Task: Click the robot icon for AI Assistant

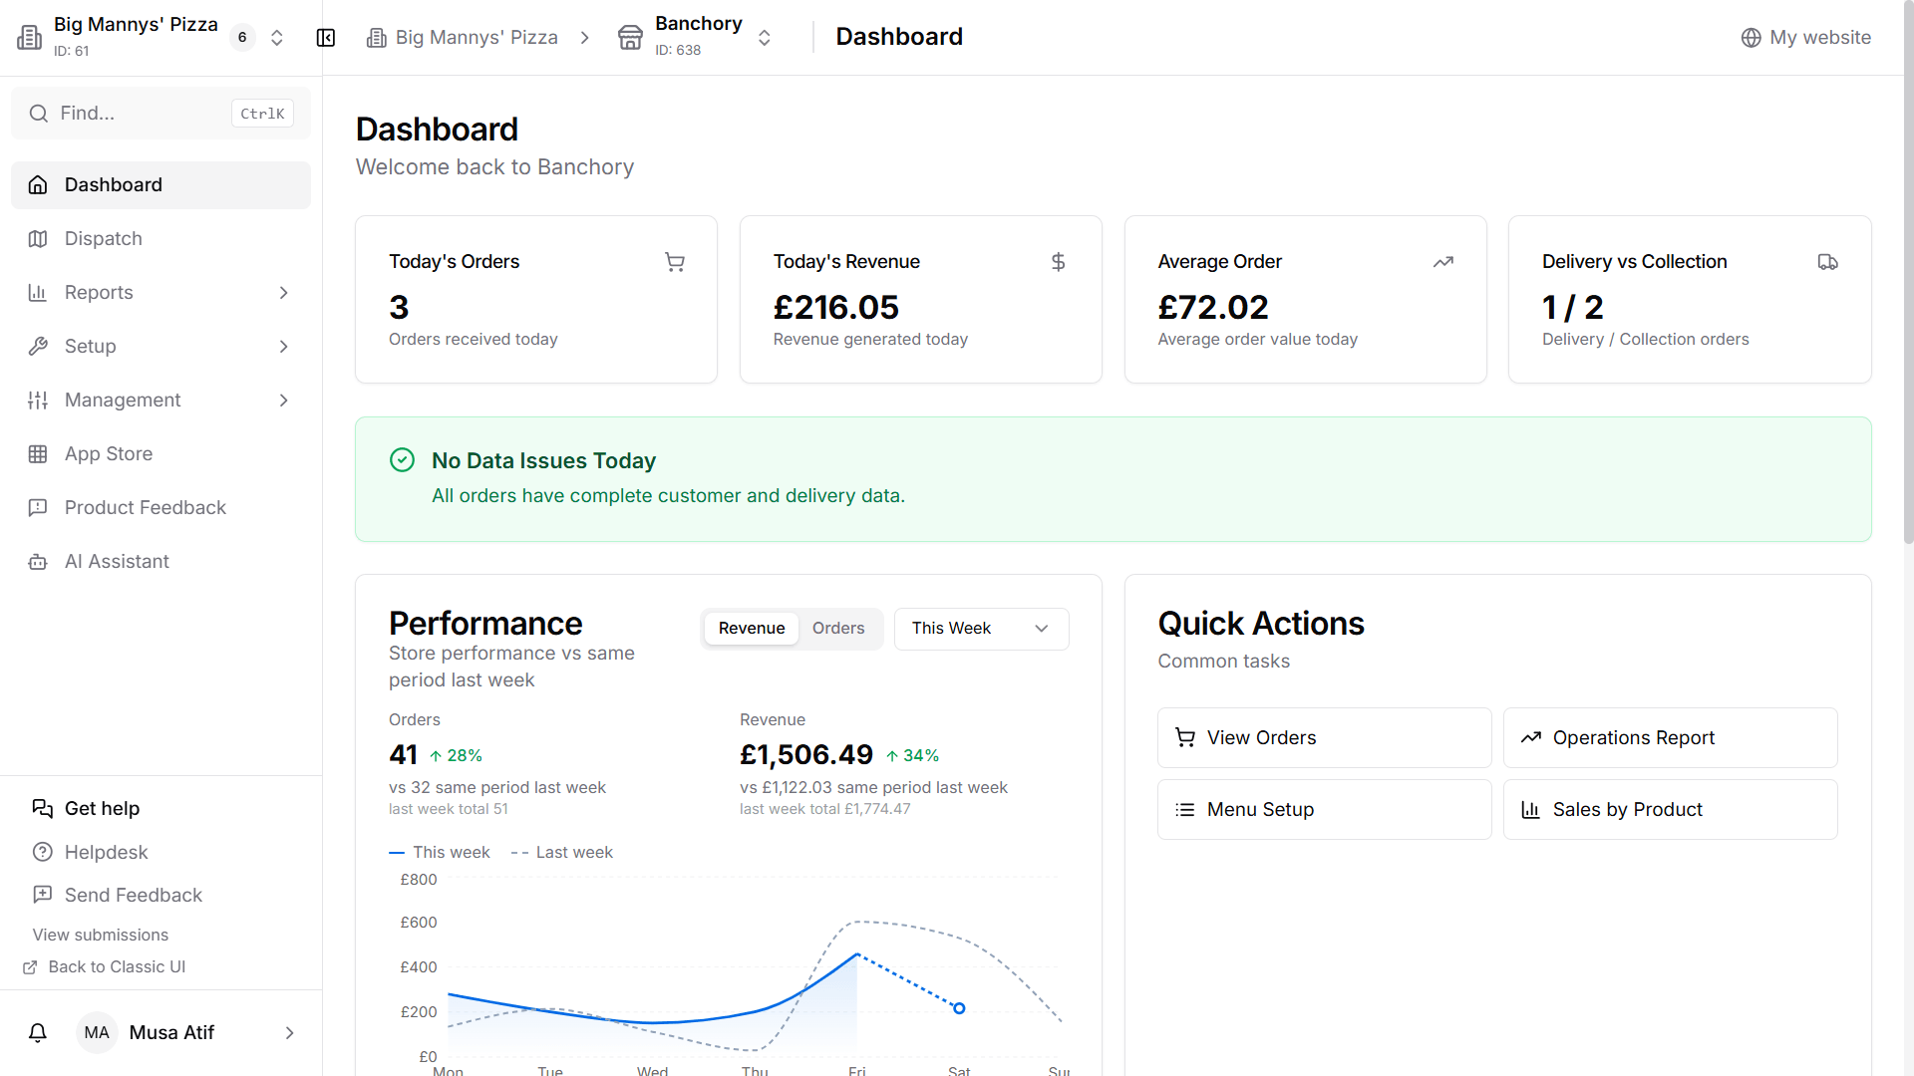Action: [38, 562]
